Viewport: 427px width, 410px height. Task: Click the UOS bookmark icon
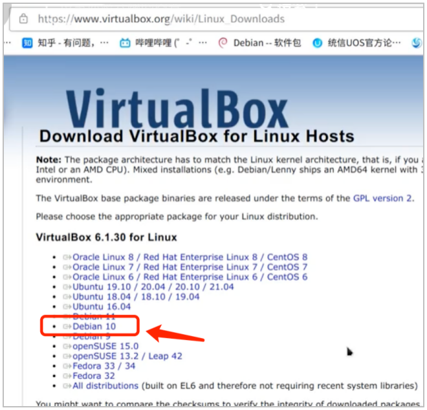(x=317, y=43)
